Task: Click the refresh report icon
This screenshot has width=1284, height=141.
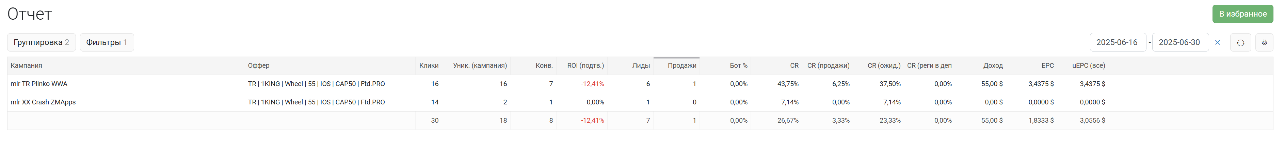Action: tap(1241, 43)
